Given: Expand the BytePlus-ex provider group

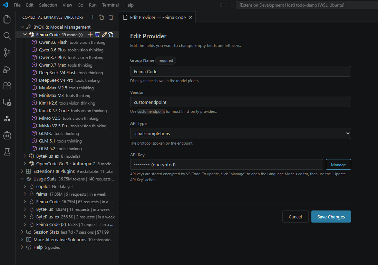Looking at the screenshot, I should point(25,156).
